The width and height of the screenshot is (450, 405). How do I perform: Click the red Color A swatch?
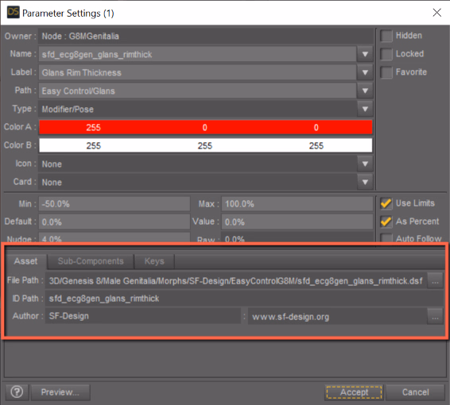(x=205, y=127)
